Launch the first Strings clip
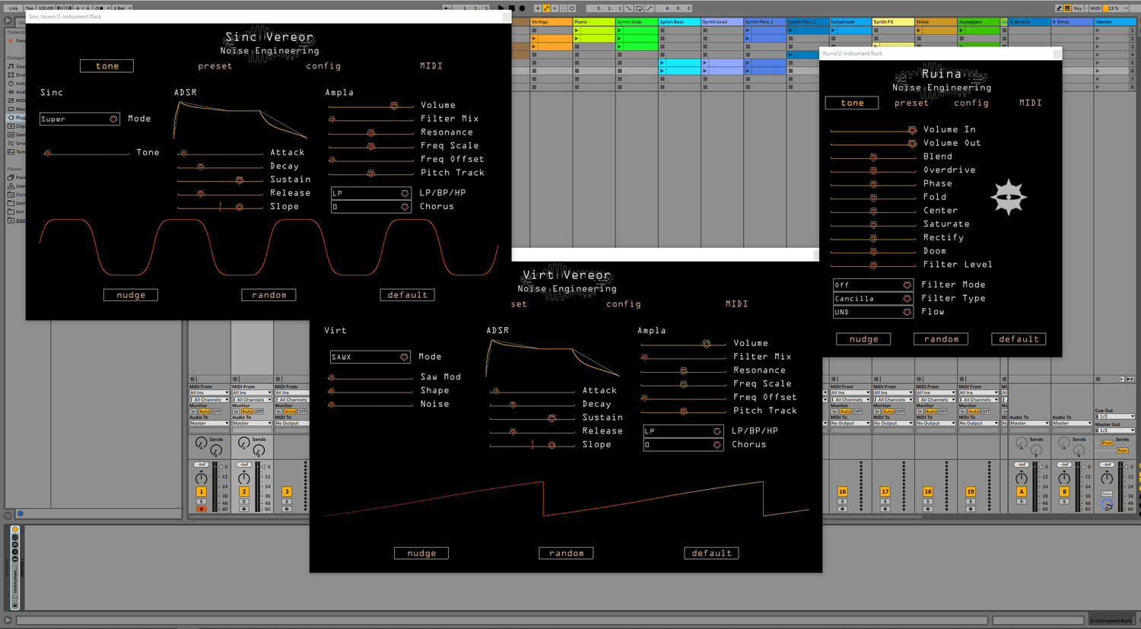 point(534,38)
